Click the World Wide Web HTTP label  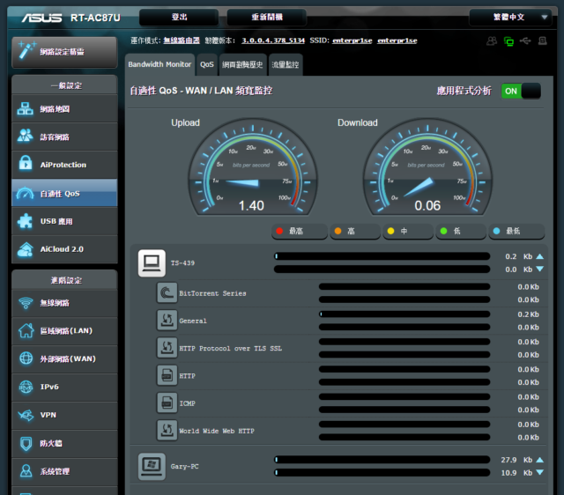[217, 431]
